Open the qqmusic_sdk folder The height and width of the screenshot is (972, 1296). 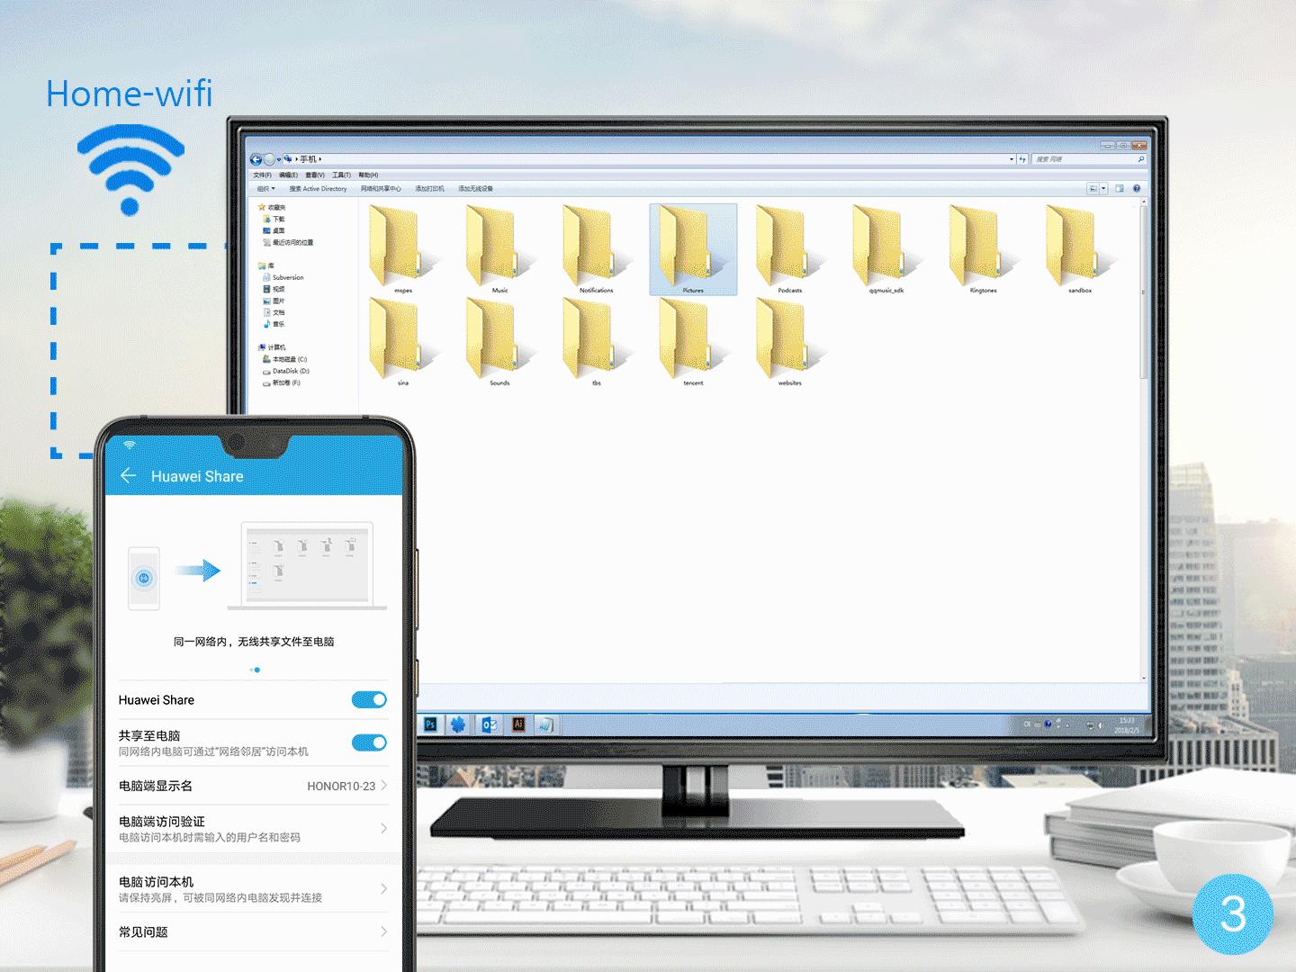886,248
